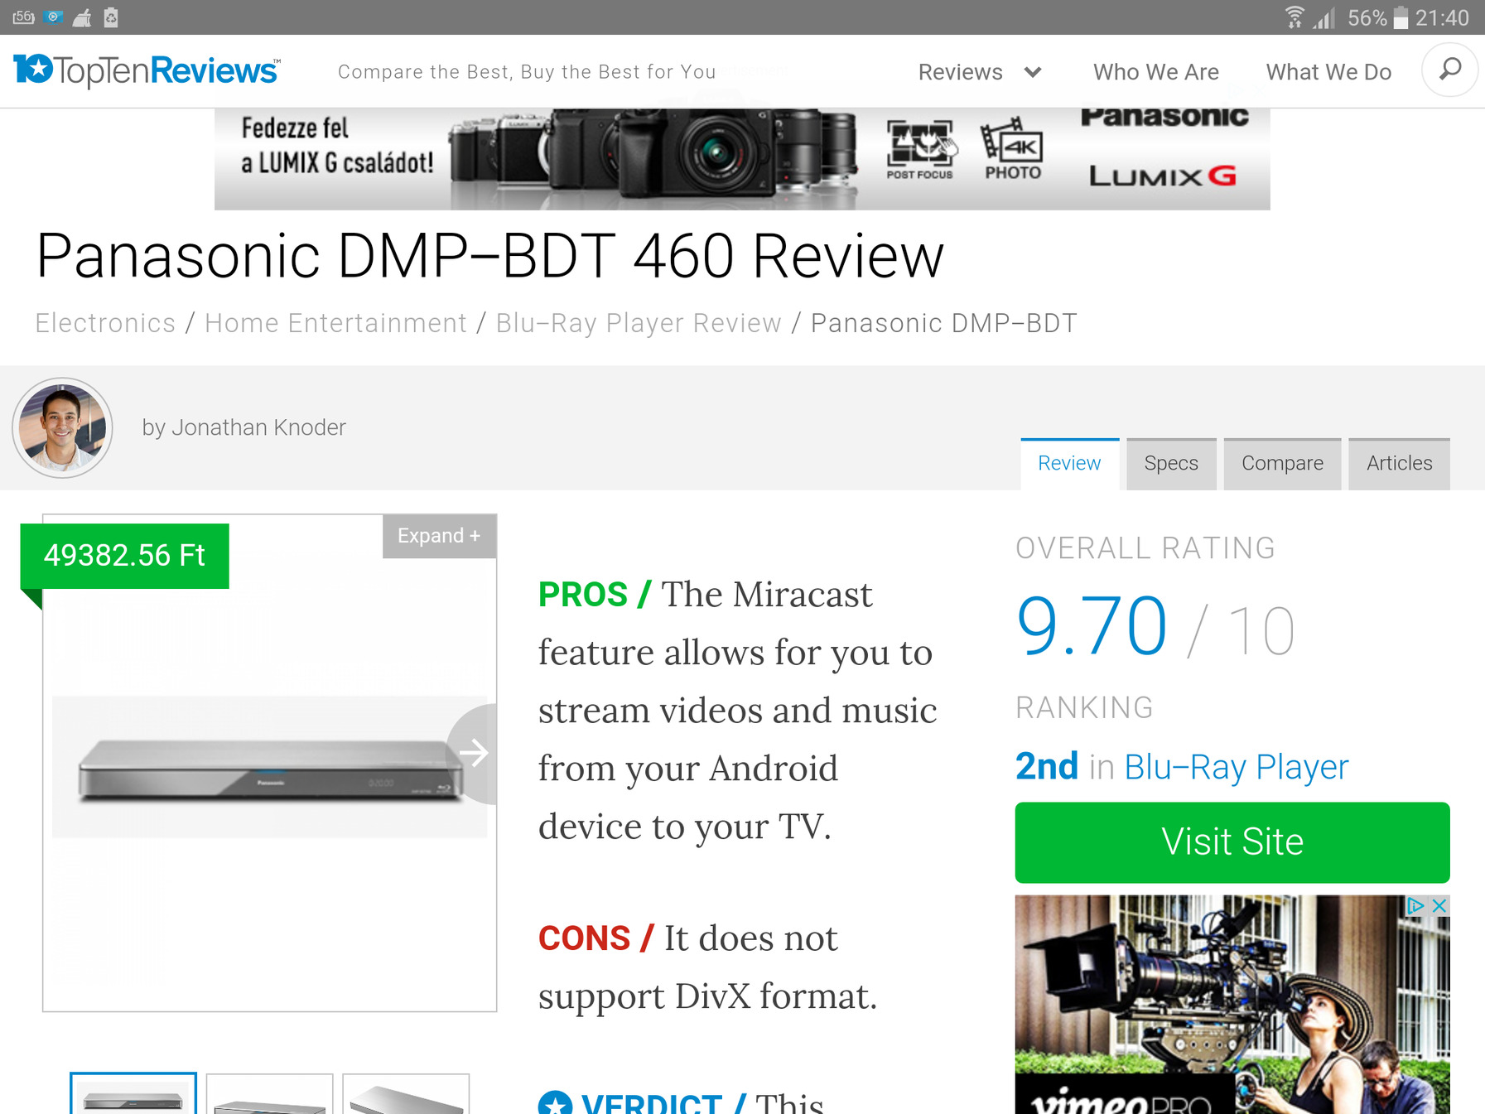The image size is (1485, 1114).
Task: Click the 9.70 overall rating score
Action: (x=1092, y=627)
